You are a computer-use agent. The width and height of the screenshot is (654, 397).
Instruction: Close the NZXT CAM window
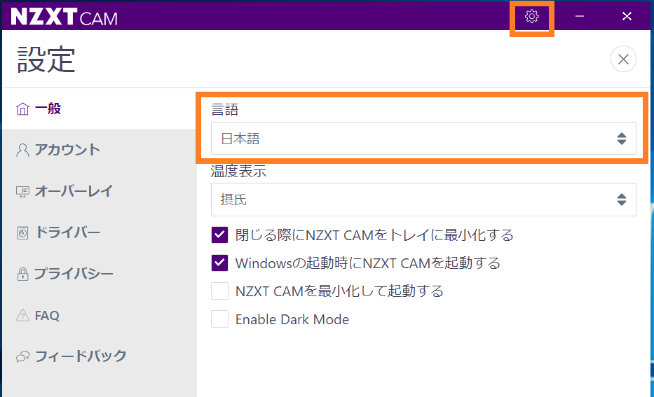coord(627,16)
